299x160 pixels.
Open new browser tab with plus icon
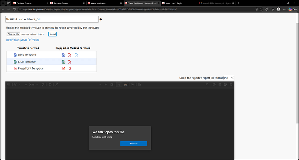238,3
